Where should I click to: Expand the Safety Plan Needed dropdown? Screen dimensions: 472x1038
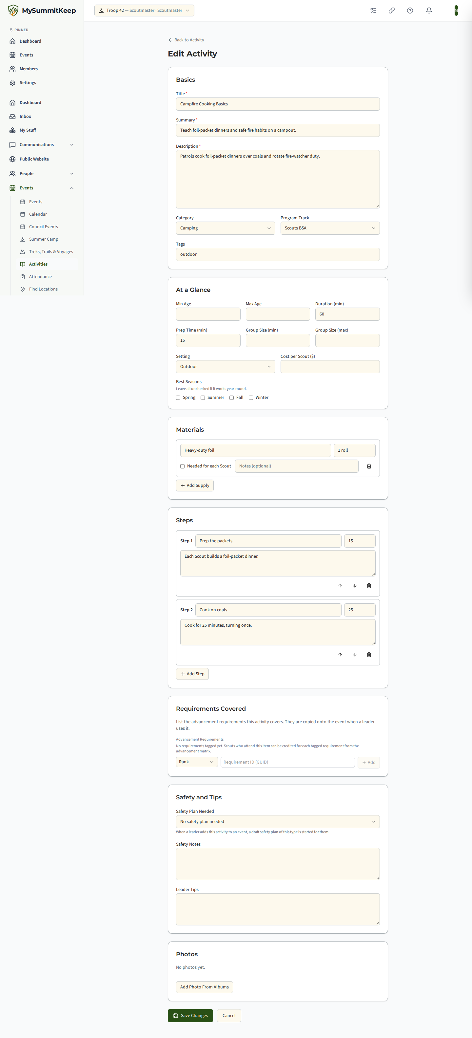pyautogui.click(x=278, y=822)
